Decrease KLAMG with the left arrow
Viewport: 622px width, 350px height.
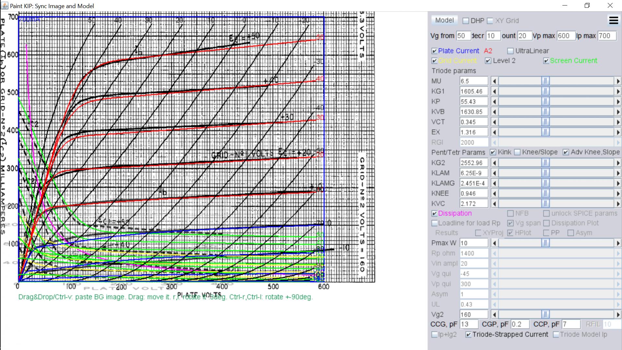494,183
